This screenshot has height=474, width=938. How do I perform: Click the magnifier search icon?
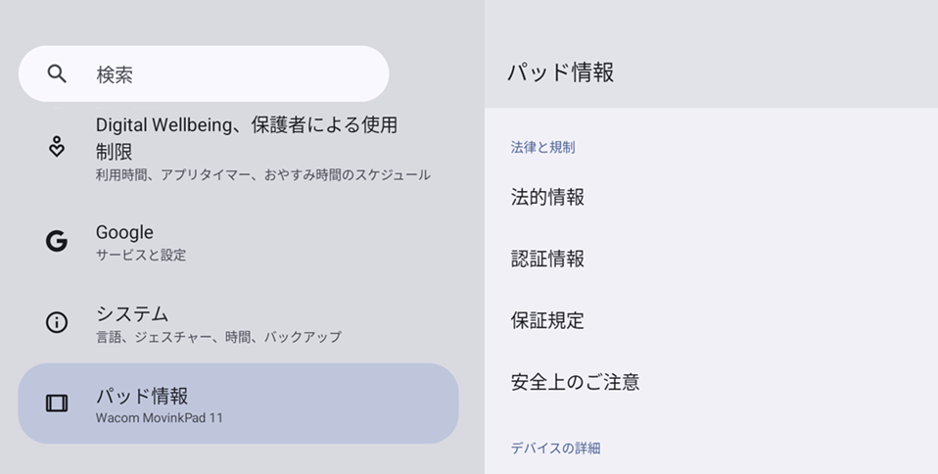pyautogui.click(x=57, y=73)
